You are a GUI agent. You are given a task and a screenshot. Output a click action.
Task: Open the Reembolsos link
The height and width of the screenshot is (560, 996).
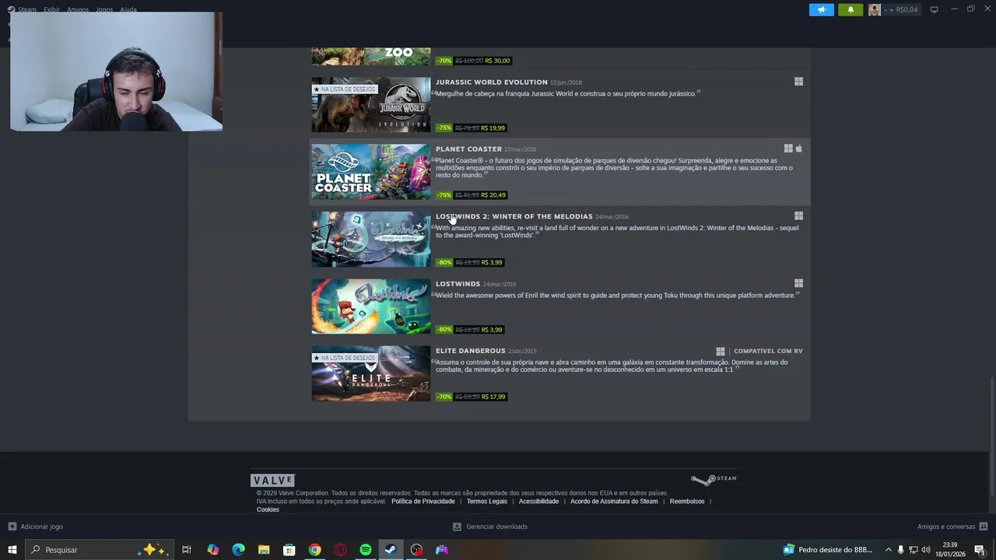tap(687, 502)
